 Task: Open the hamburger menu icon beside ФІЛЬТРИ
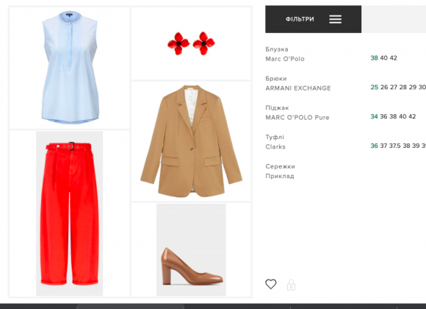335,19
